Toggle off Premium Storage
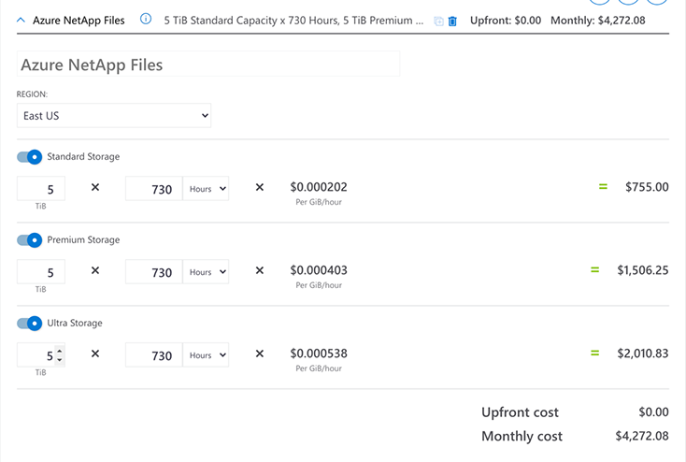Image resolution: width=686 pixels, height=462 pixels. pos(29,240)
